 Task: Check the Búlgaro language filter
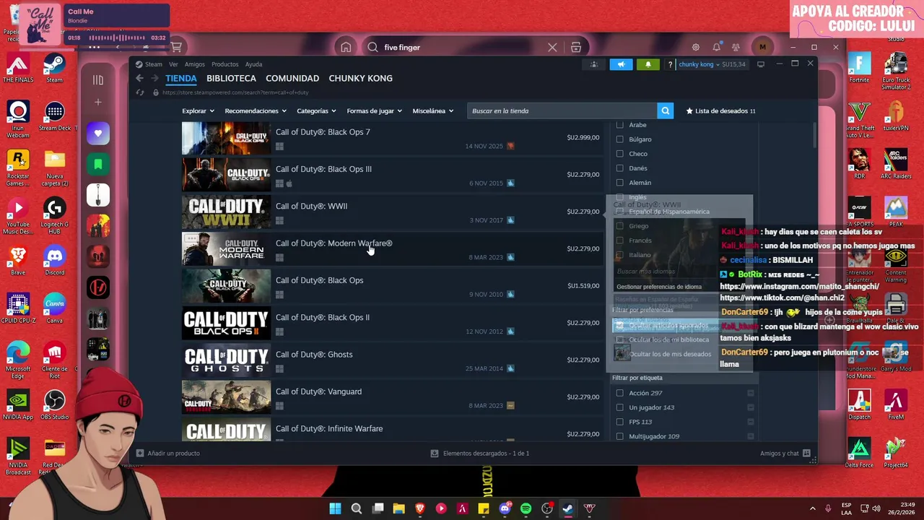click(x=619, y=139)
